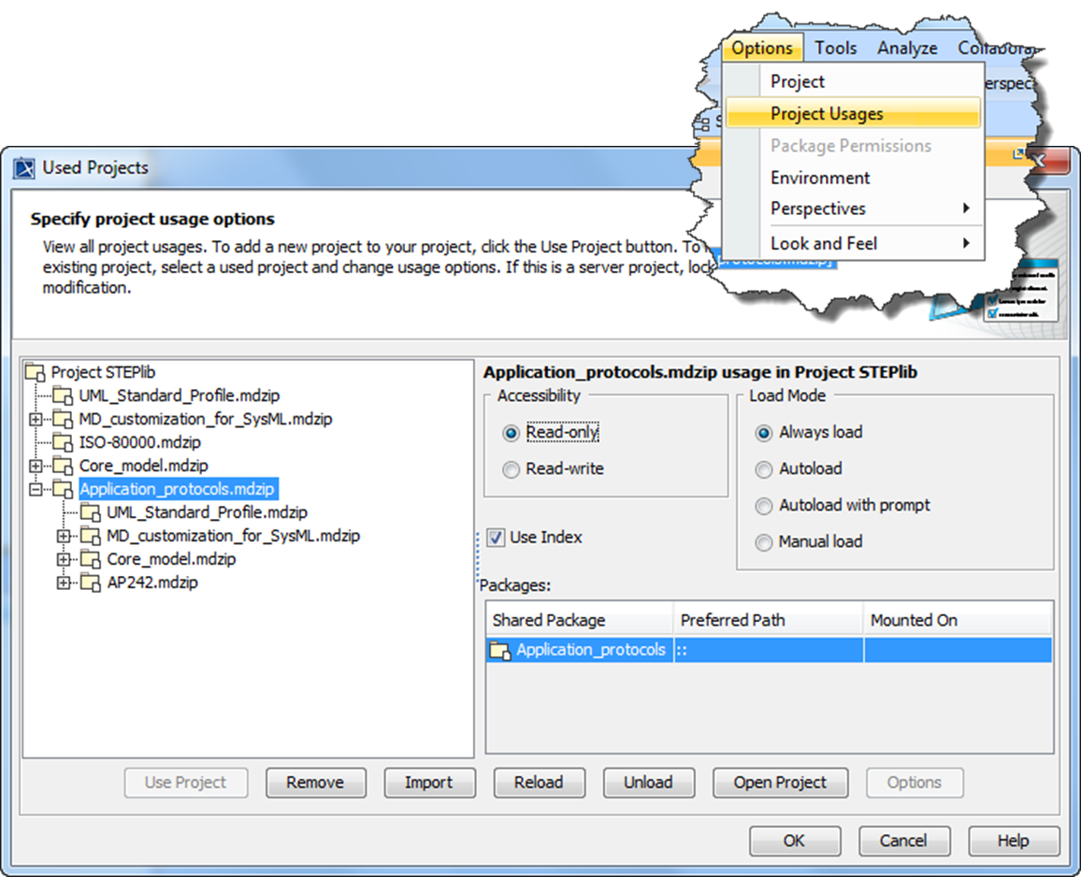Click the Project STEPlib root folder icon
This screenshot has height=877, width=1081.
[35, 372]
